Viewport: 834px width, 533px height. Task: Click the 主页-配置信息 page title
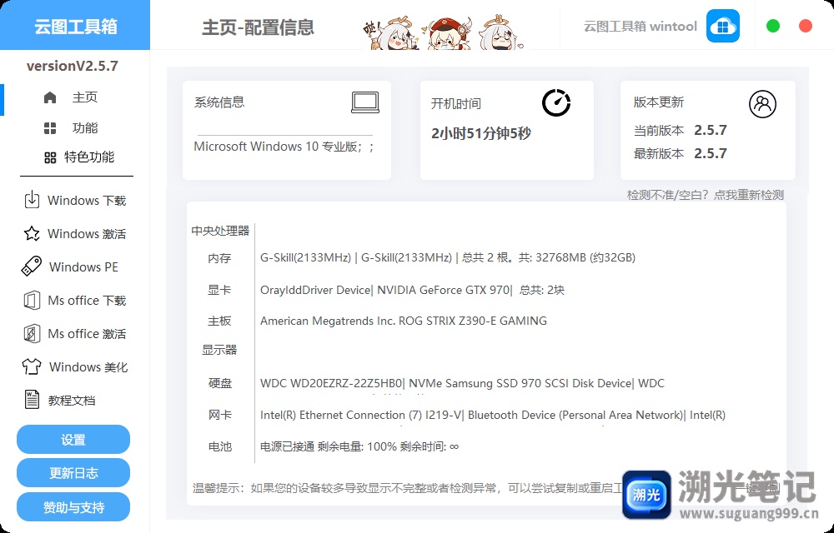258,27
